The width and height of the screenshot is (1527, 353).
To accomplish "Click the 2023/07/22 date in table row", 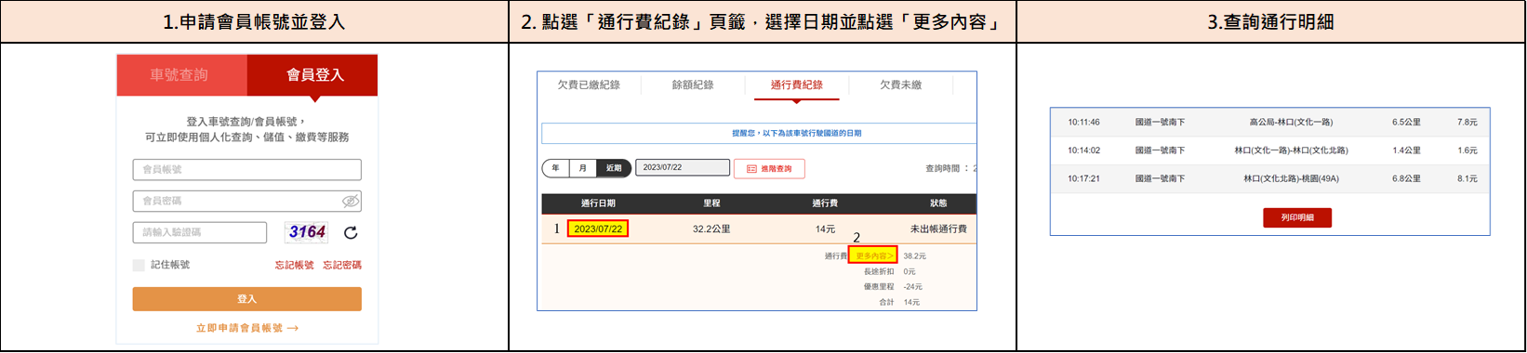I will pos(598,229).
